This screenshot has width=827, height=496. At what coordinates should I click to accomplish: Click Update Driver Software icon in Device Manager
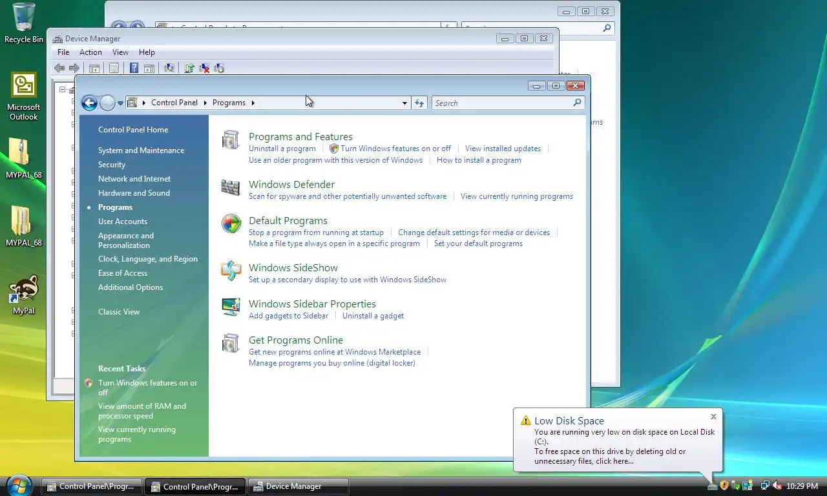coord(189,68)
